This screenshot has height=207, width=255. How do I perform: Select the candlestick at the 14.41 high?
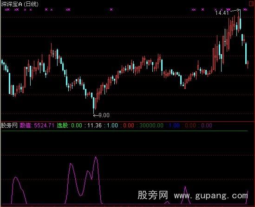click(240, 20)
